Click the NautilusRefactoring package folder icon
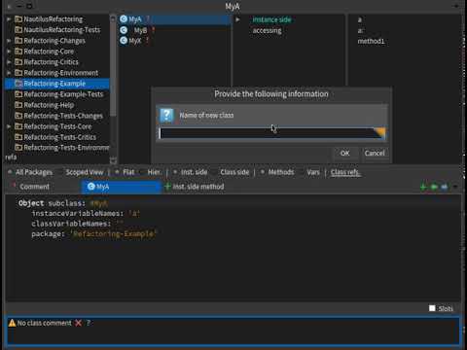This screenshot has height=350, width=467. click(18, 19)
